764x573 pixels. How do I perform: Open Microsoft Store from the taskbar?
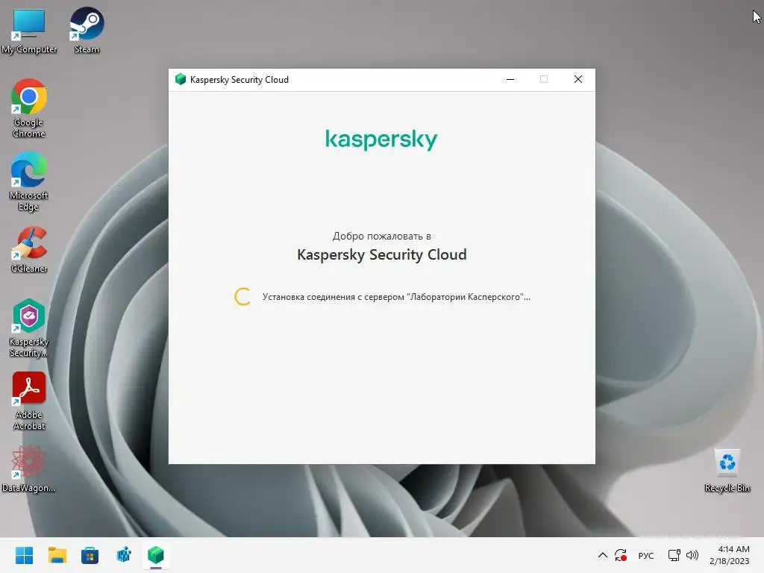pos(90,555)
